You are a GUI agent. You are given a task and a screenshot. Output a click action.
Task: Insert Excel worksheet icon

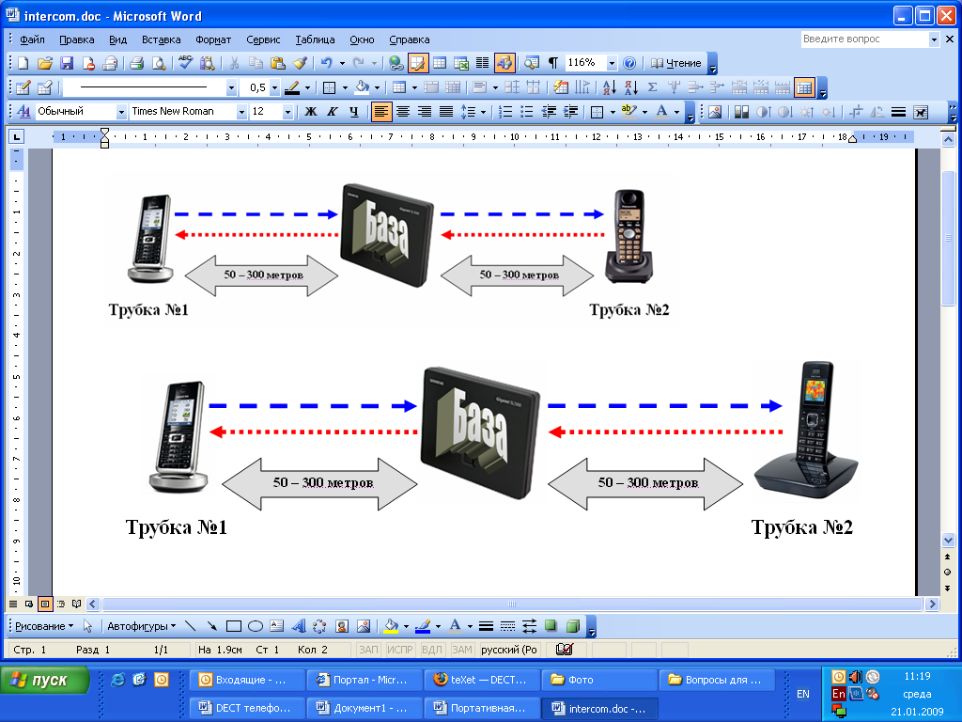click(461, 63)
